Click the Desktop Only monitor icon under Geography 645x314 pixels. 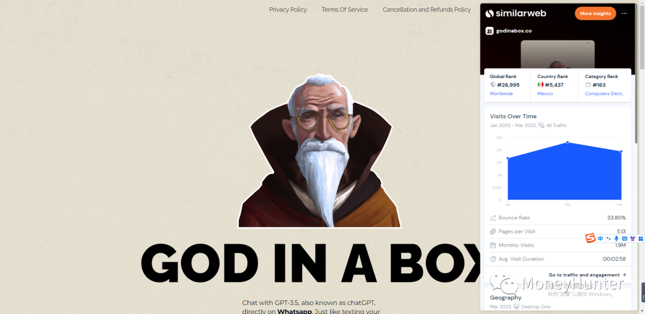coord(516,307)
